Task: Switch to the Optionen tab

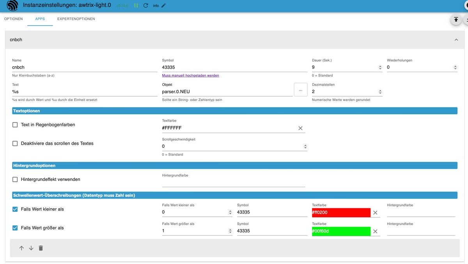Action: tap(14, 19)
